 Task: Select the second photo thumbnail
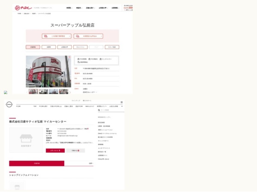click(x=43, y=91)
